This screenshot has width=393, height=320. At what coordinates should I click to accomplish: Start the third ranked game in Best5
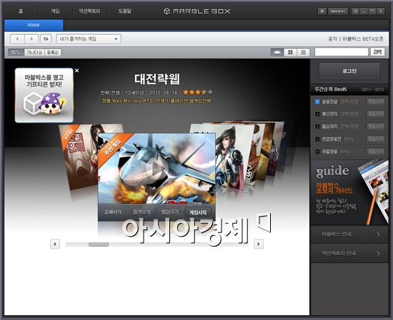[375, 126]
